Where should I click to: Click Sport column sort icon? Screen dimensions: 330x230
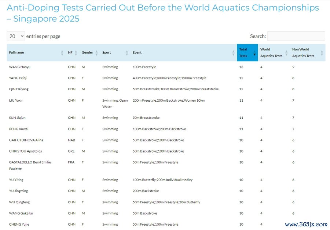click(x=127, y=53)
